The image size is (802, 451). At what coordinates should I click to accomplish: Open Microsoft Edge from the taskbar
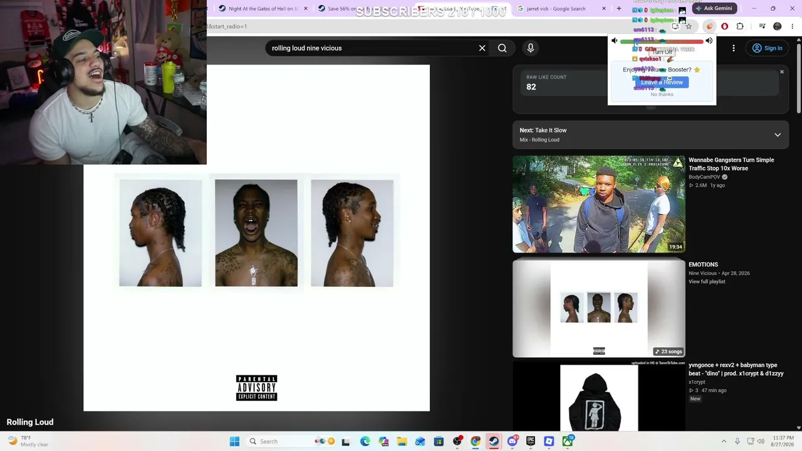(365, 441)
